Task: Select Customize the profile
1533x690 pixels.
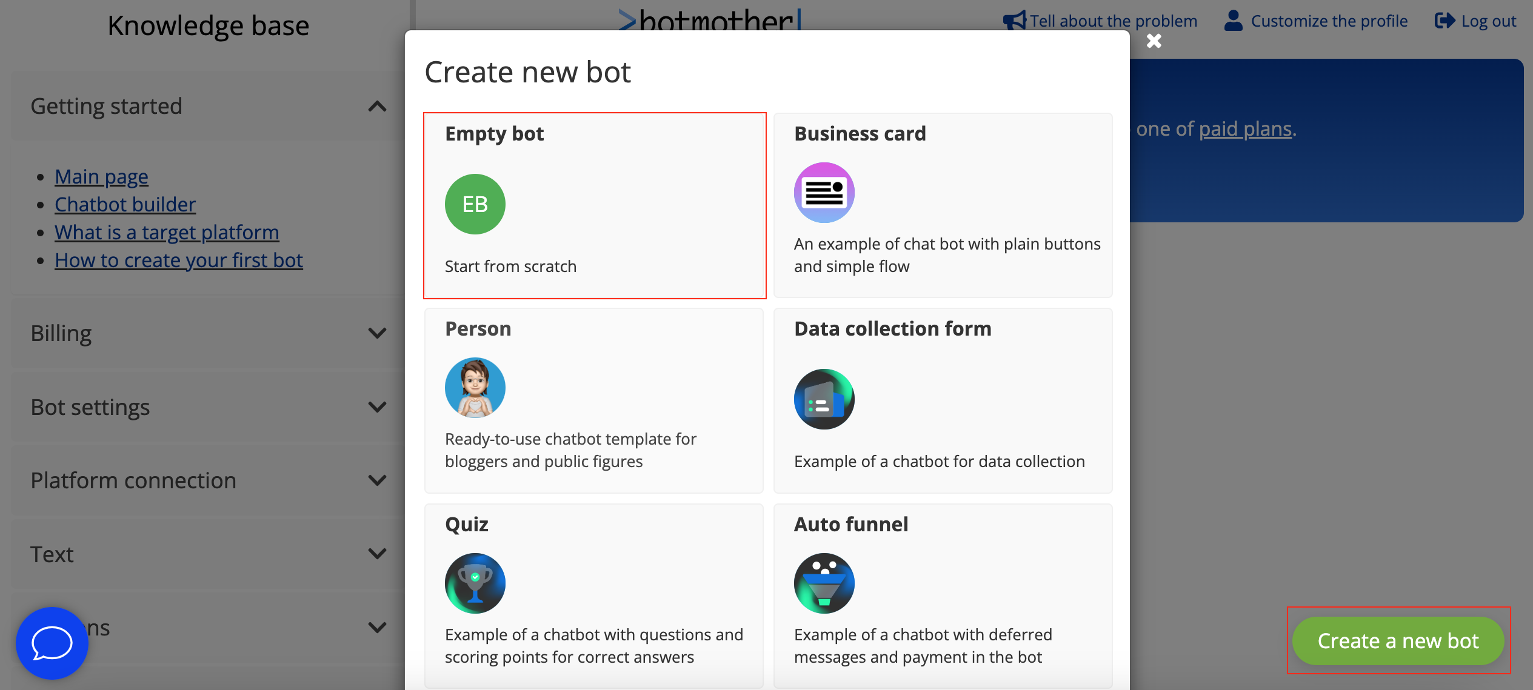Action: (1328, 20)
